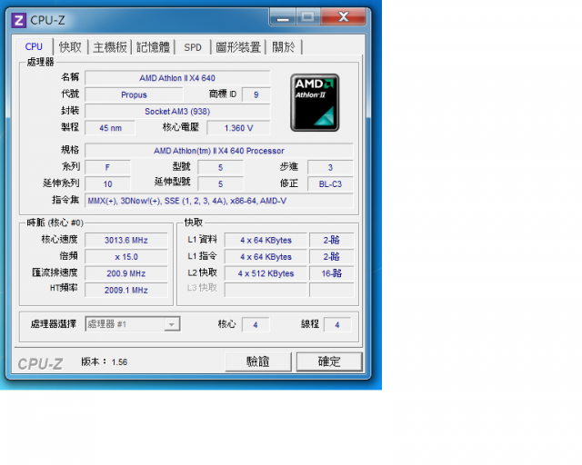Open the 圖形裝置 tab

pos(238,47)
